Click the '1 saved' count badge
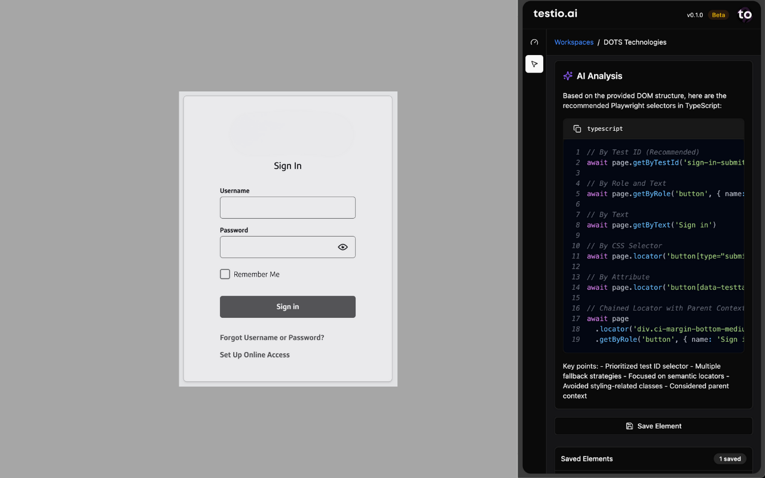This screenshot has height=478, width=765. coord(730,459)
